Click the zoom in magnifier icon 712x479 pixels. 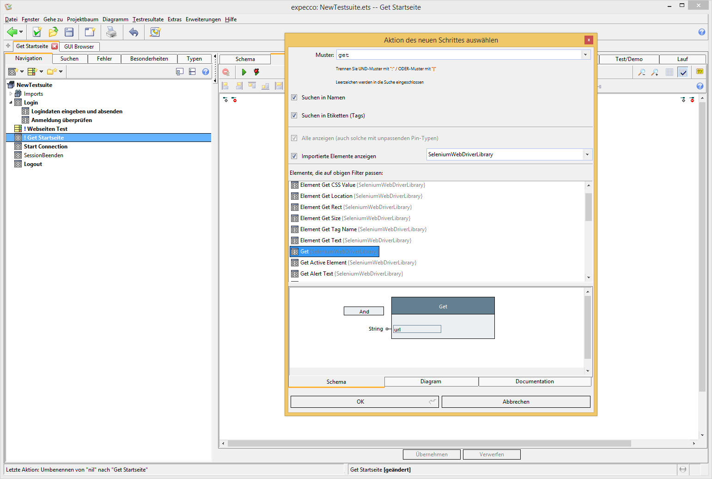(655, 72)
